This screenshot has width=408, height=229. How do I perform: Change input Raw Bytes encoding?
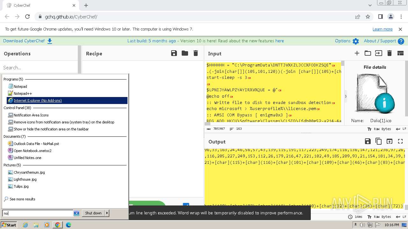(379, 129)
